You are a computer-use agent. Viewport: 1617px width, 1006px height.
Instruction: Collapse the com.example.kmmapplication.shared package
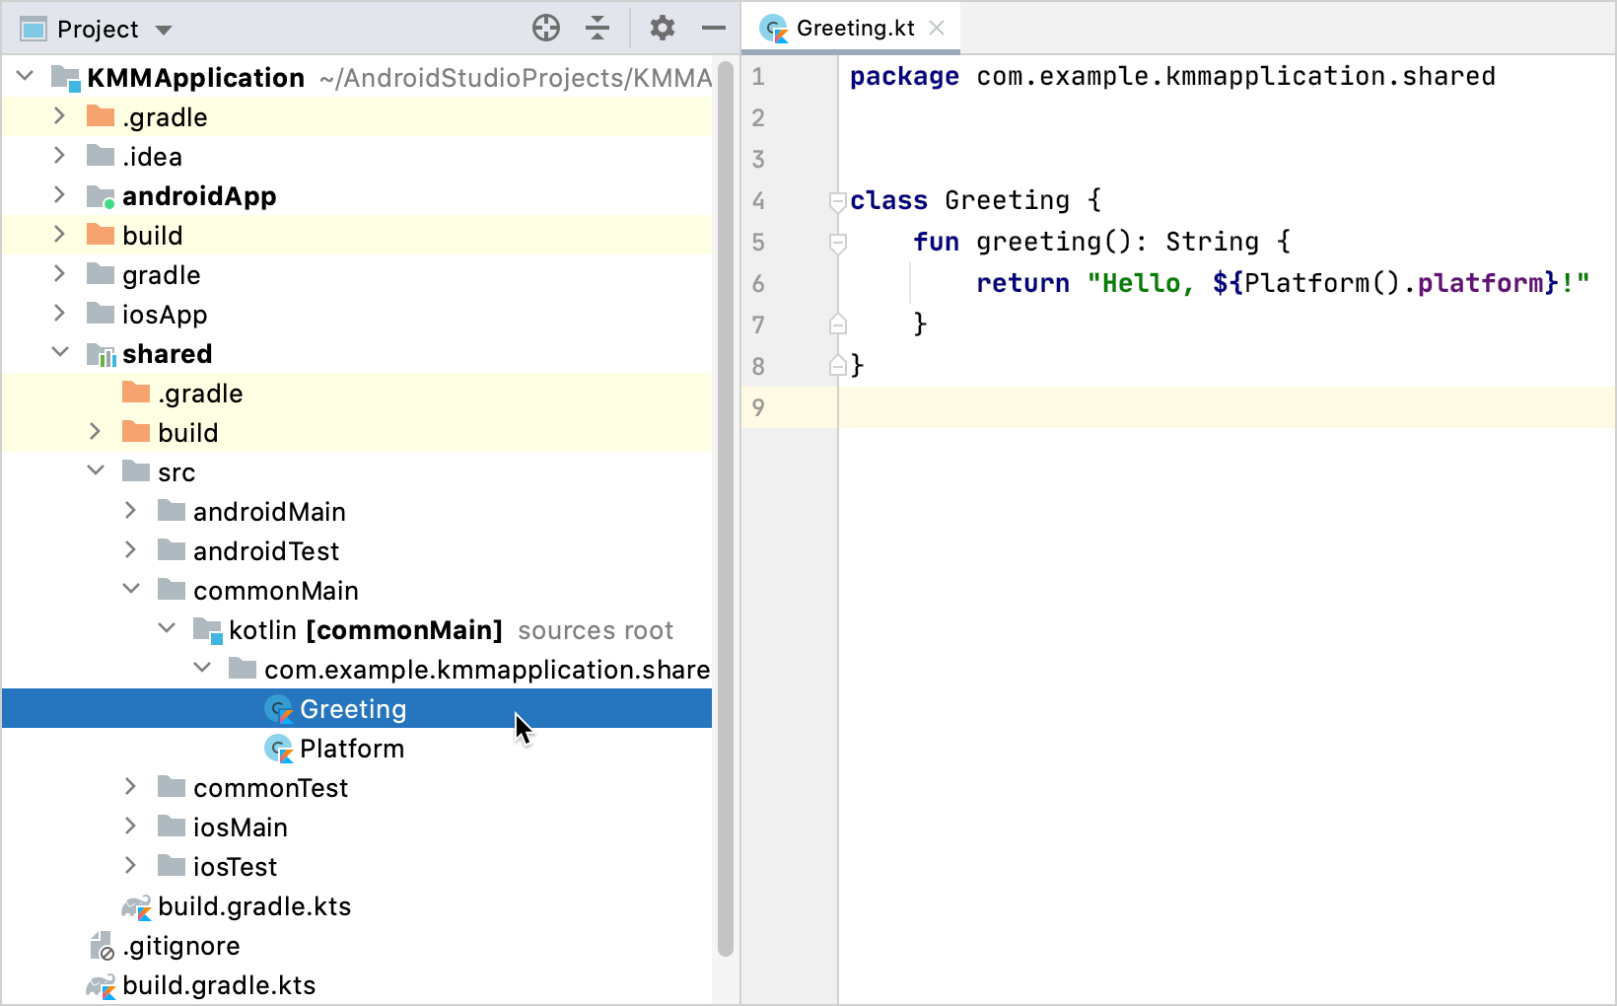(202, 668)
